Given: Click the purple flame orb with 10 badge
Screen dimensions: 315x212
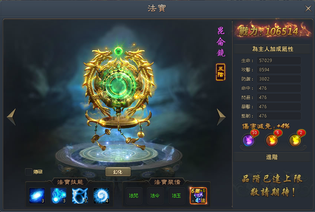Looking at the screenshot, I should tap(249, 140).
